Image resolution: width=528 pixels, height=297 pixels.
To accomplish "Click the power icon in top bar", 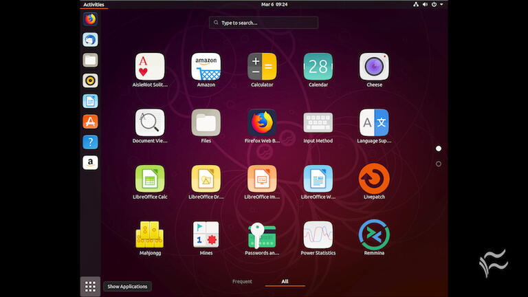I will click(434, 4).
